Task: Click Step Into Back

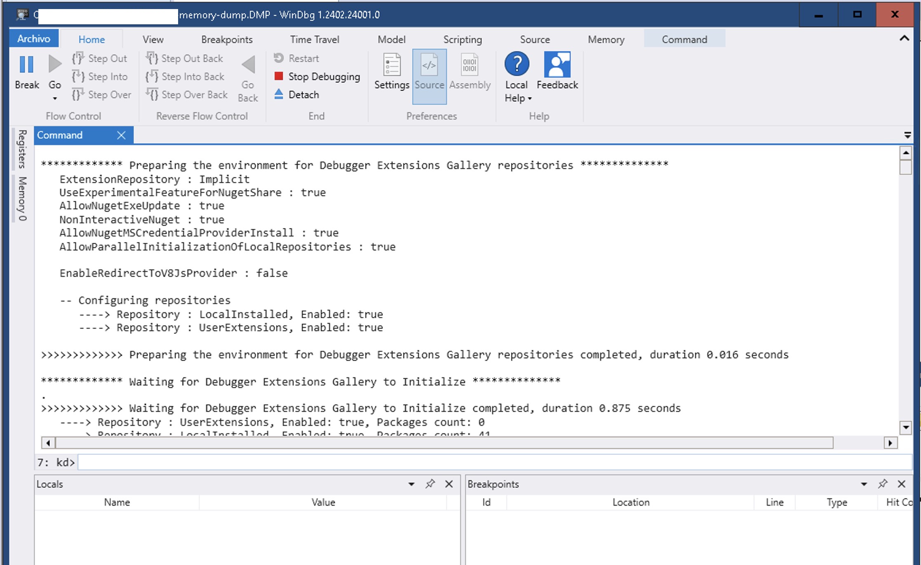Action: [185, 77]
